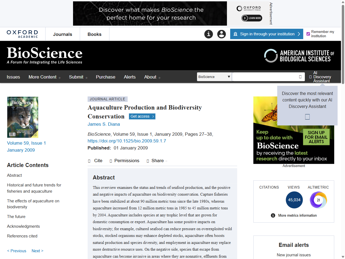Open the BioScience search scope dropdown

214,77
